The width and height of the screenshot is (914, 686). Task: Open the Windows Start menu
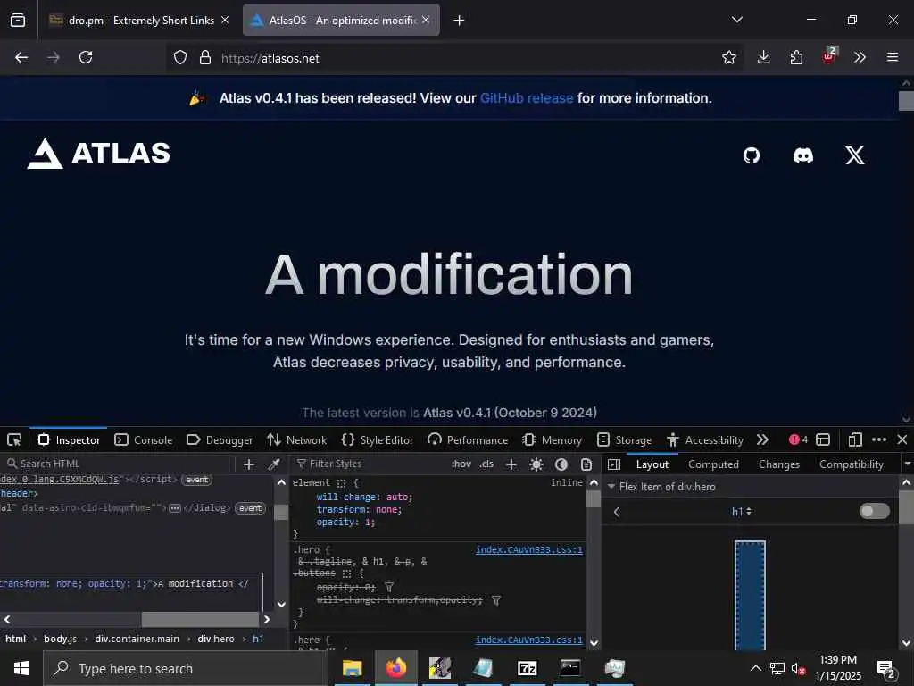point(21,668)
